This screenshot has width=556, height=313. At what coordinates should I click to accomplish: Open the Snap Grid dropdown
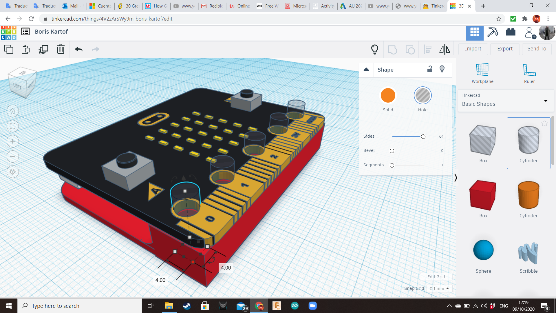click(x=439, y=288)
